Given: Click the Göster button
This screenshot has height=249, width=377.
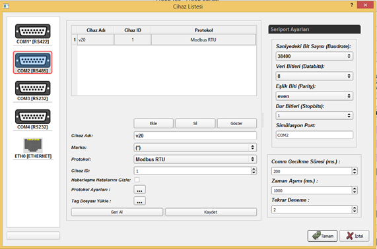Looking at the screenshot, I should [x=236, y=124].
